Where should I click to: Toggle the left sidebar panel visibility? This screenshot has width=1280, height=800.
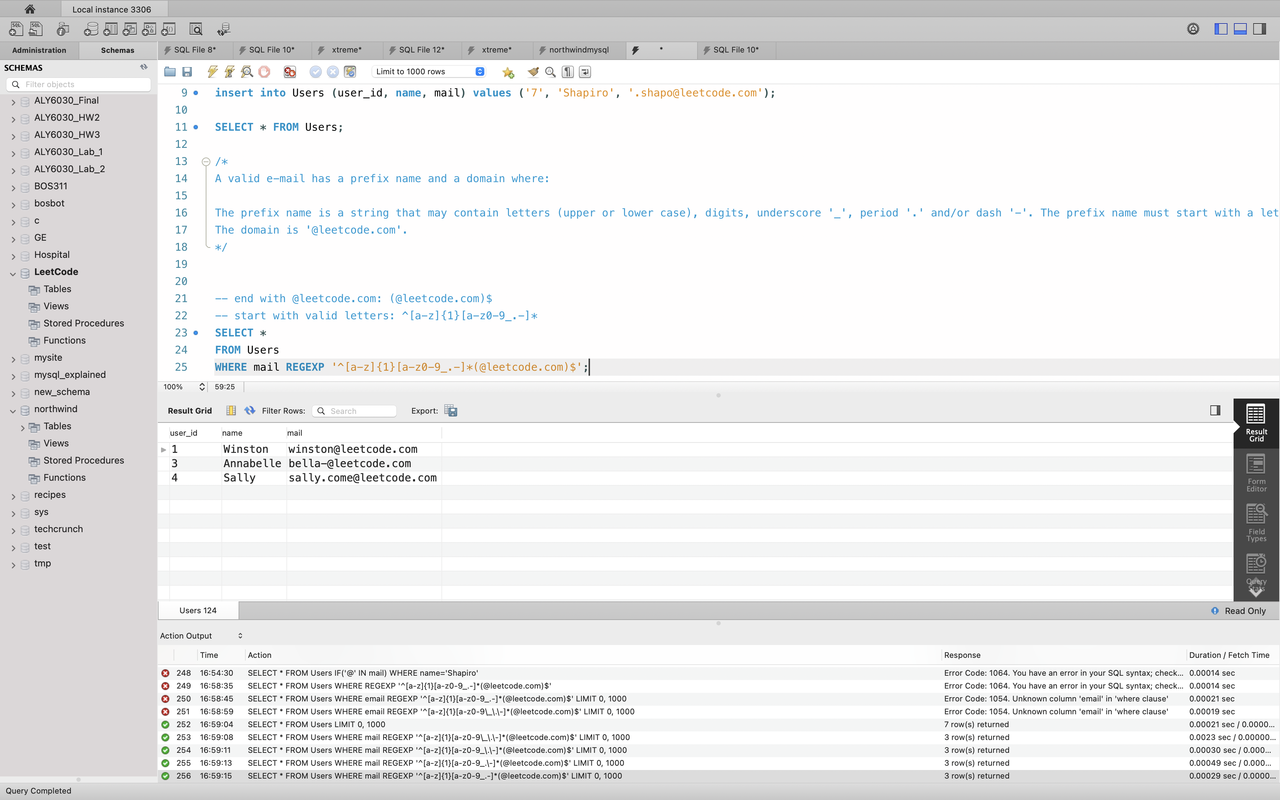click(1221, 29)
